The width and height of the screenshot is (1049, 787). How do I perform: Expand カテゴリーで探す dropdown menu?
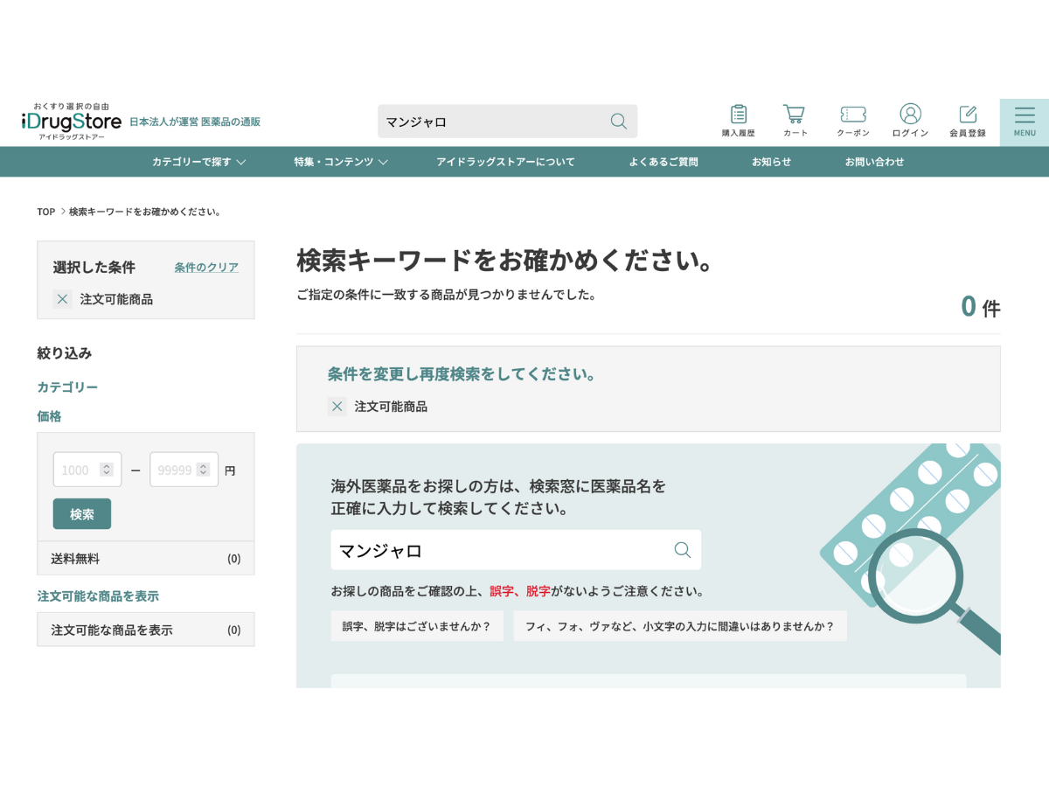pyautogui.click(x=198, y=162)
